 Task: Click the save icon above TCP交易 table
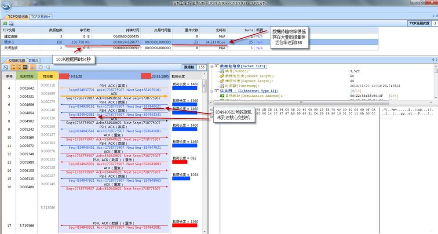[11, 23]
